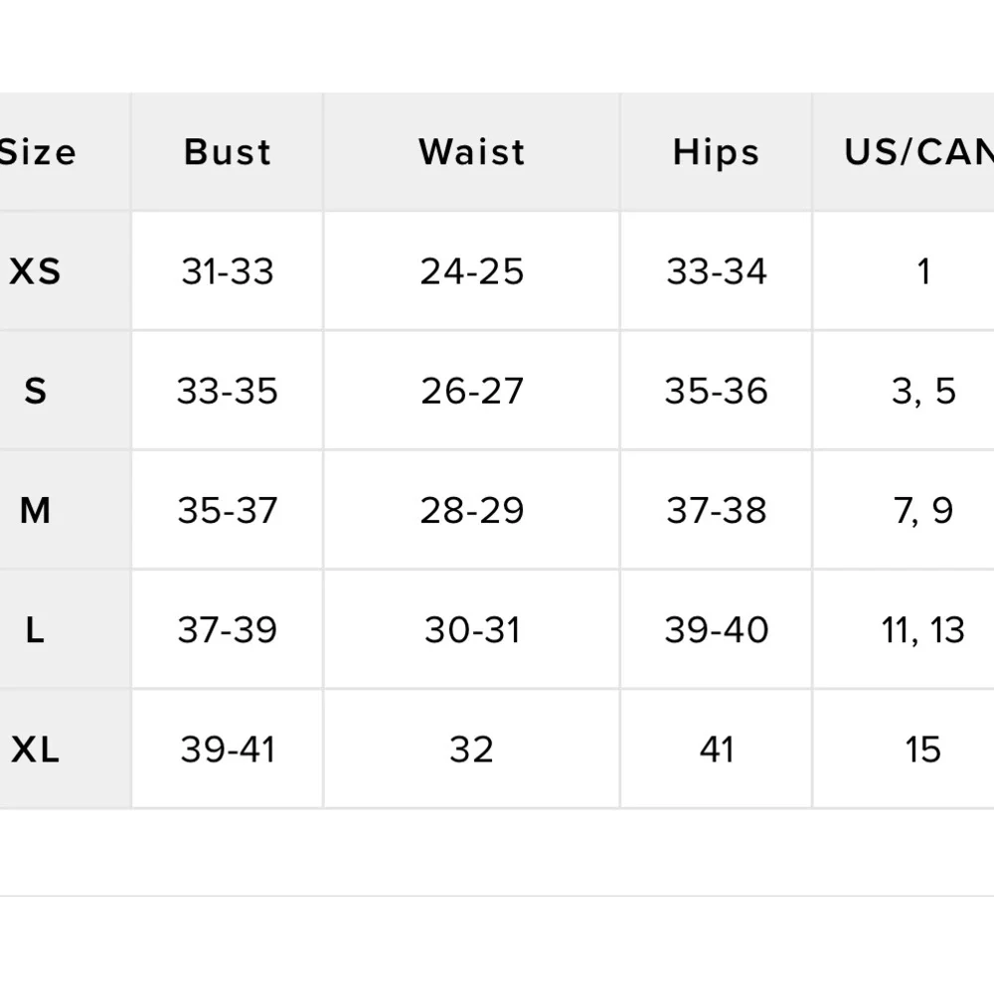994x994 pixels.
Task: Click the 35-36 hips measurement cell
Action: 716,391
